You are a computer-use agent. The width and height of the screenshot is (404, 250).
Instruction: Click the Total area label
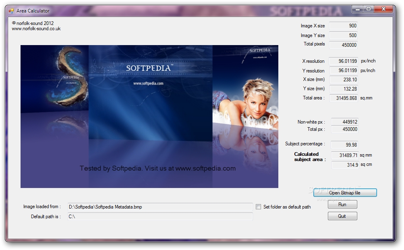click(x=313, y=98)
